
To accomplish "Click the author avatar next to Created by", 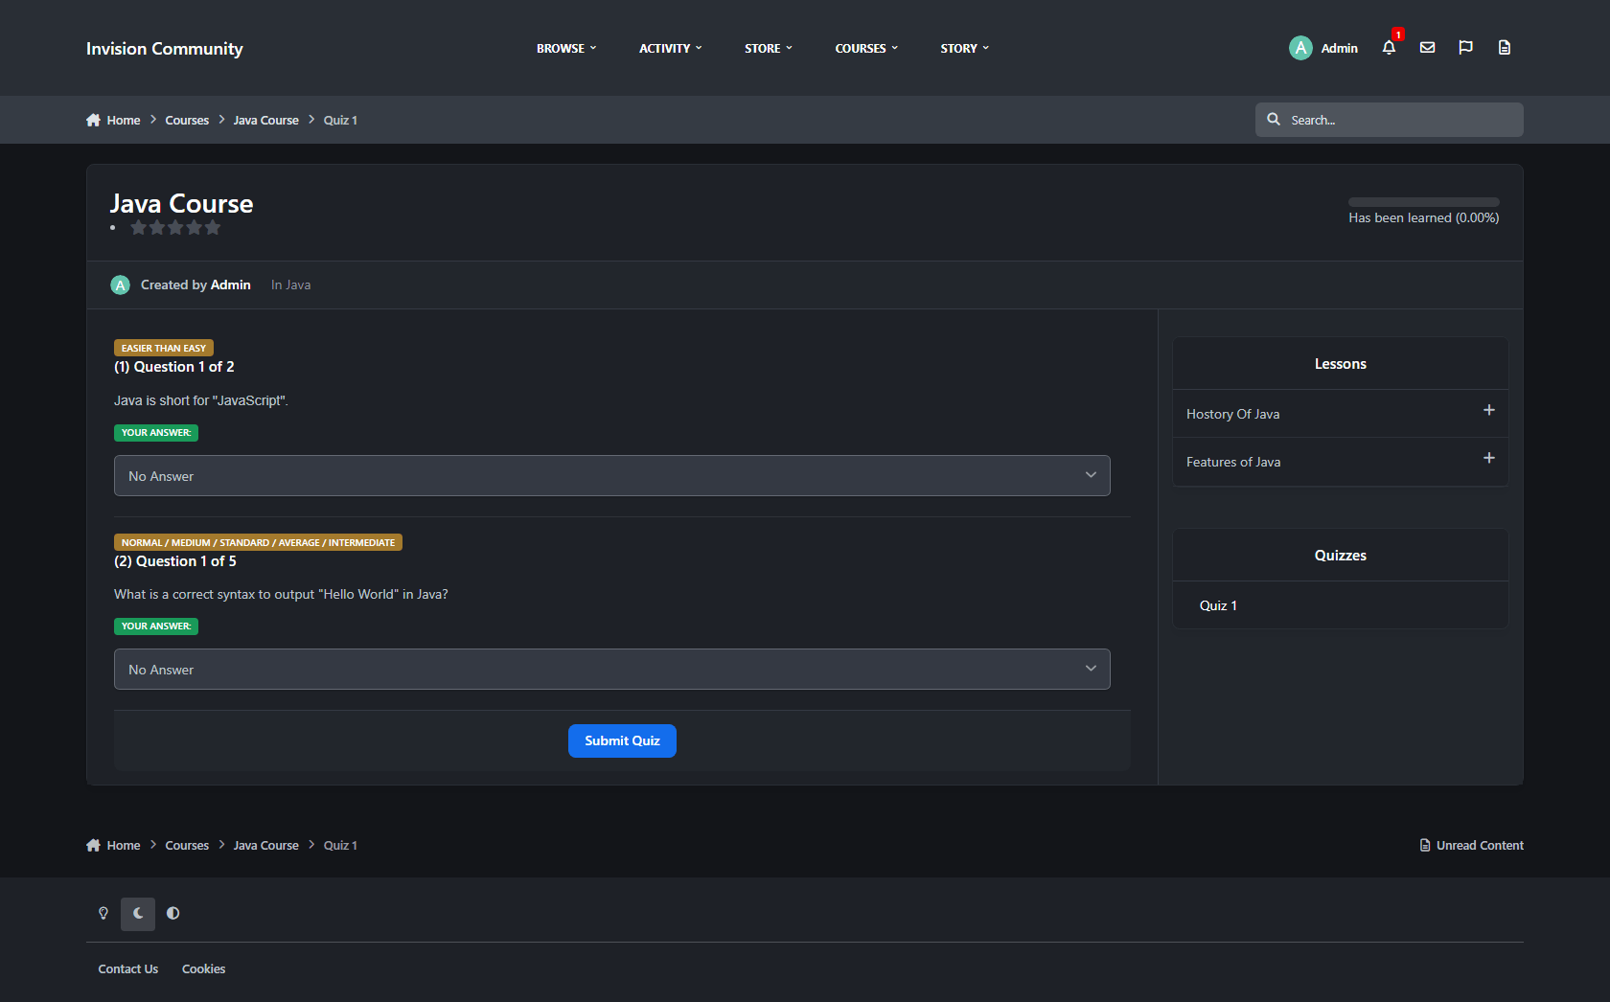I will pos(120,285).
